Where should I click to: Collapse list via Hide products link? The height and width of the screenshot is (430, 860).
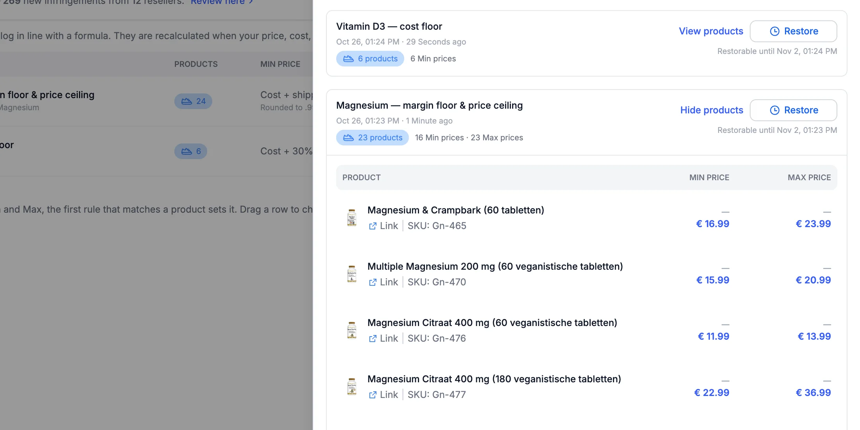pos(711,110)
